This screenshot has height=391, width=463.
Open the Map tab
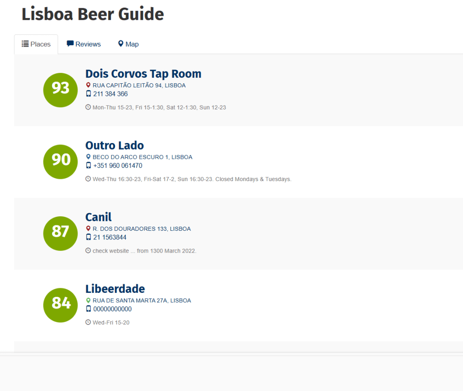[128, 44]
